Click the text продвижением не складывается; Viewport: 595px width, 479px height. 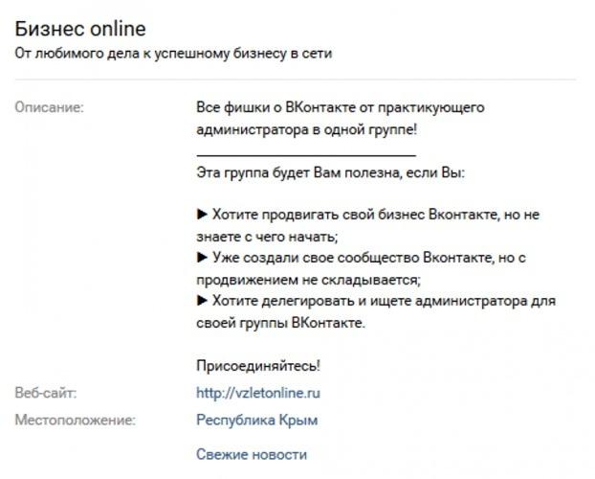309,280
